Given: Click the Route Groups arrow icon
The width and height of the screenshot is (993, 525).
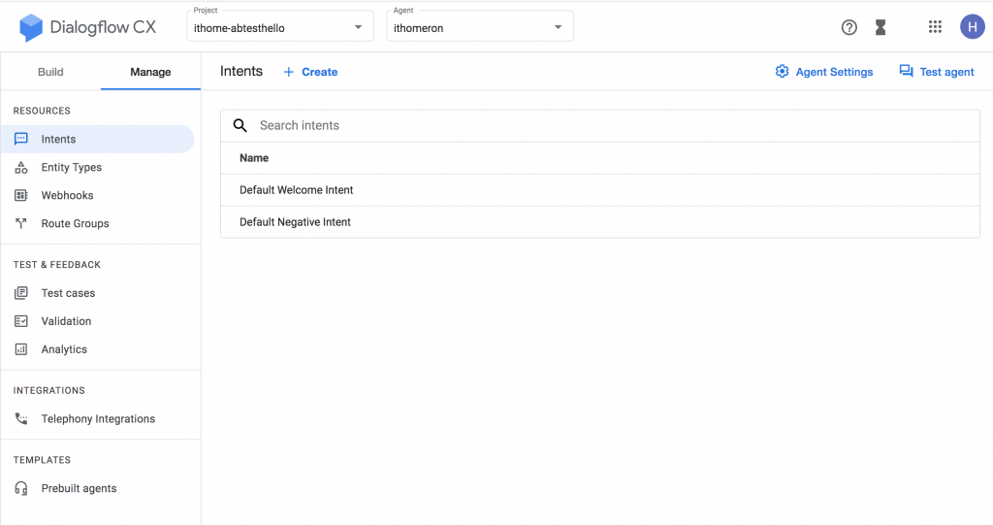Looking at the screenshot, I should coord(21,223).
